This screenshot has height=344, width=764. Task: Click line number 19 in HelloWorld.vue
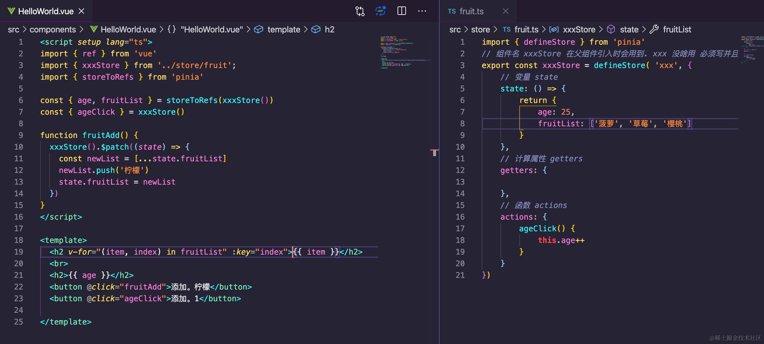coord(18,252)
